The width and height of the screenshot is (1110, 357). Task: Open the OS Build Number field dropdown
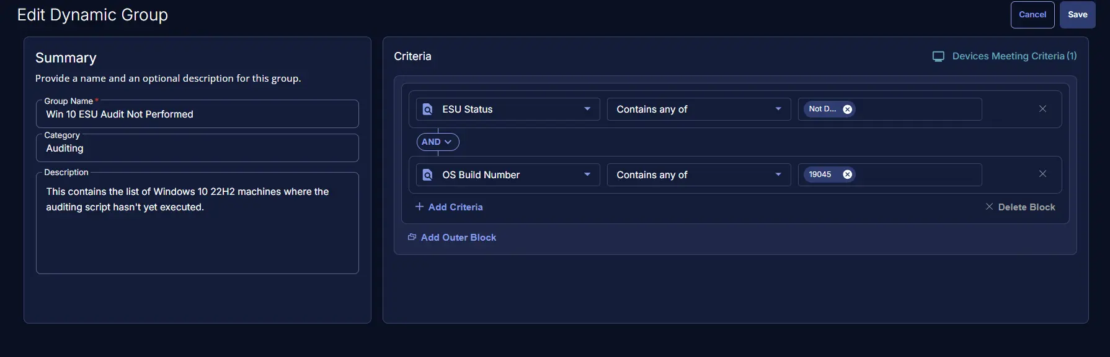(587, 174)
